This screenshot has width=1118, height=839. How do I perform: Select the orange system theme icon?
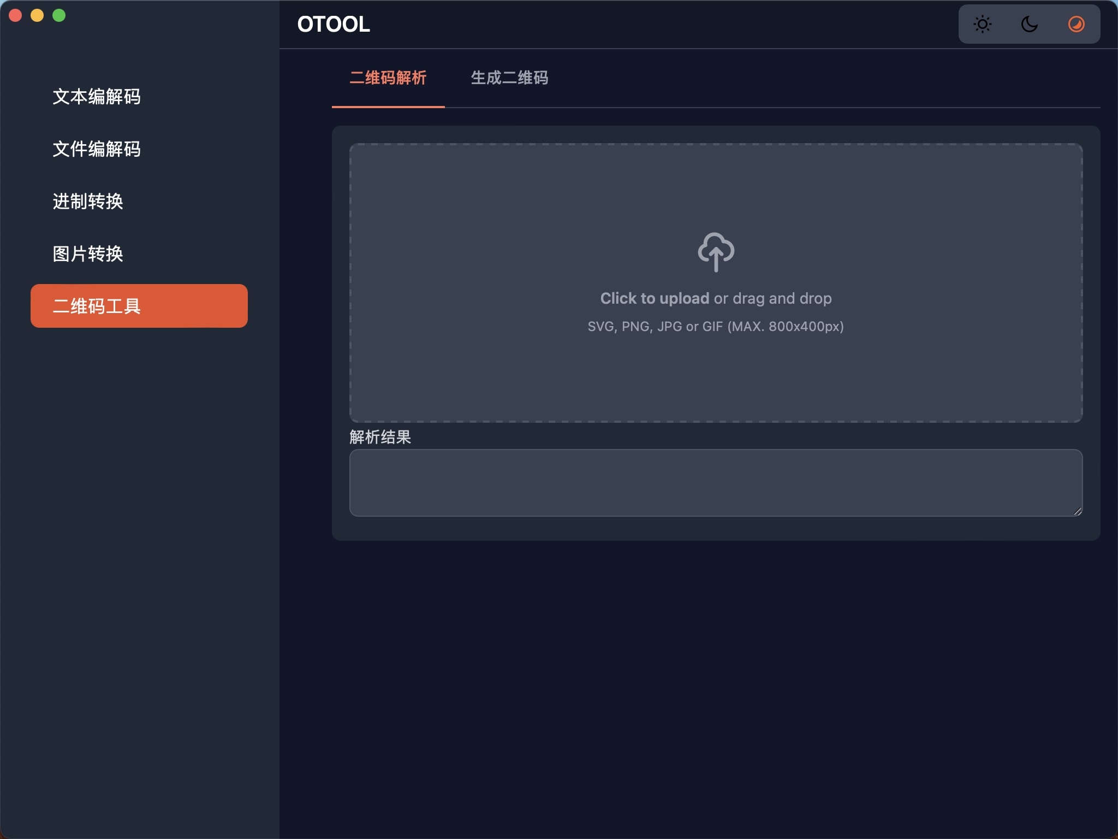coord(1076,24)
